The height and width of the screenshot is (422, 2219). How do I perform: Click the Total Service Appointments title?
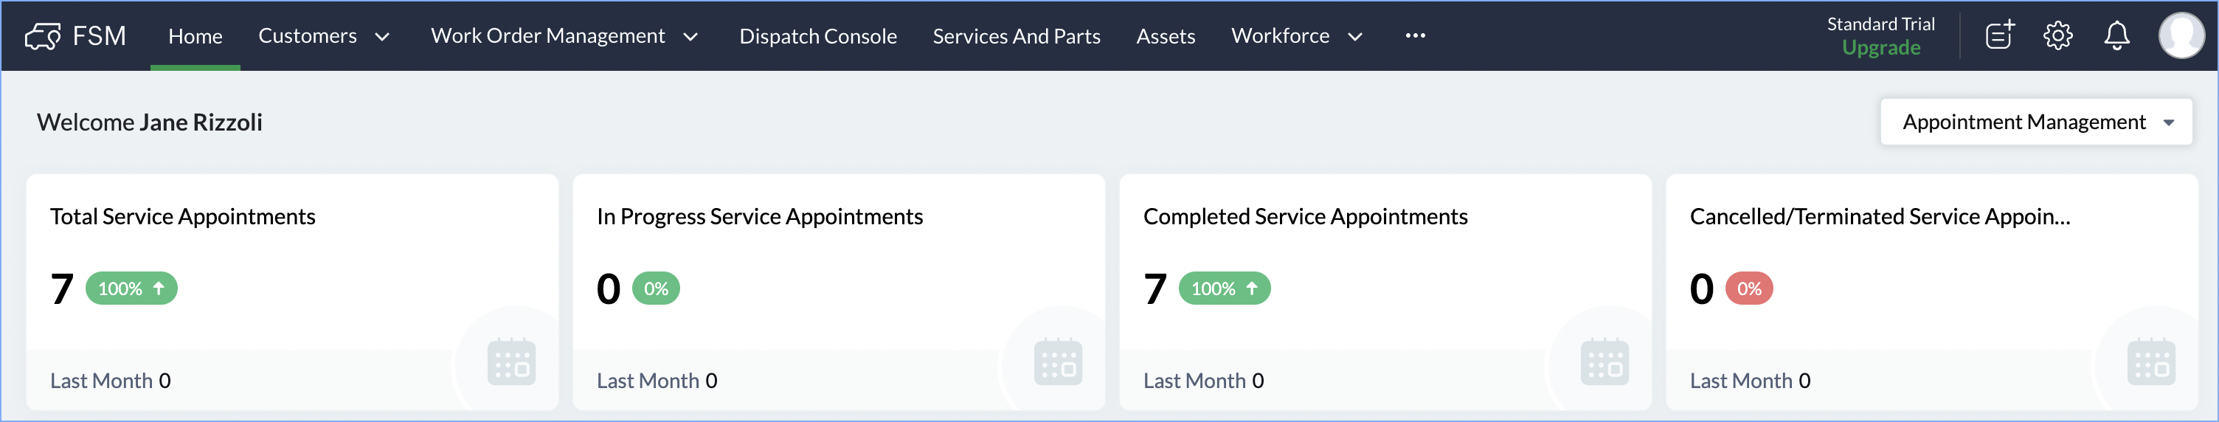tap(183, 216)
